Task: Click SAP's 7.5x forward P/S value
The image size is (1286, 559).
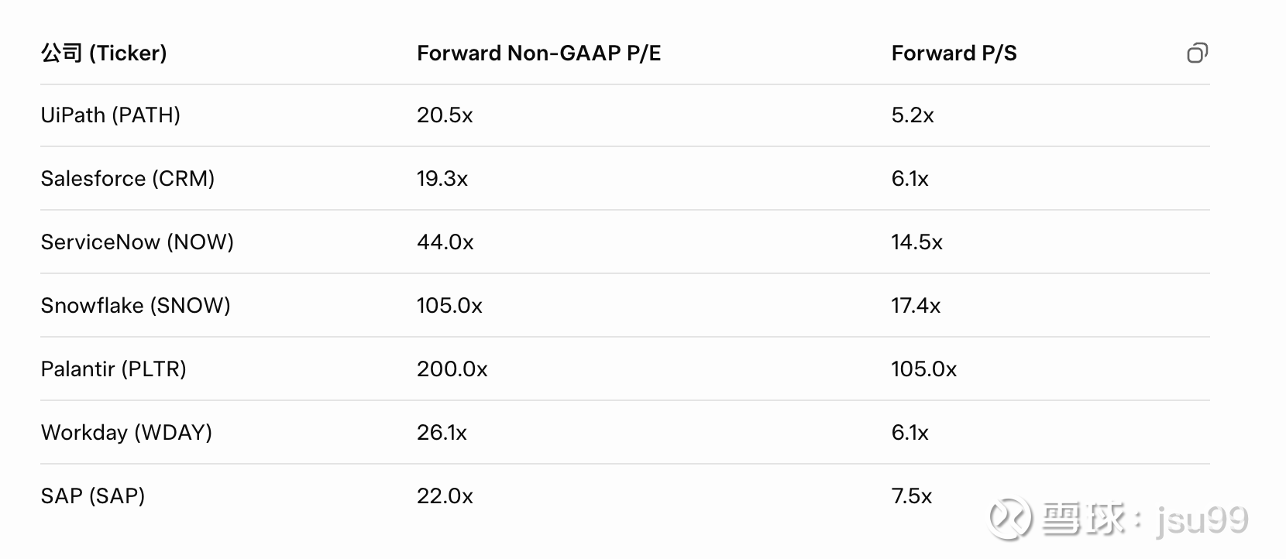Action: pyautogui.click(x=912, y=496)
